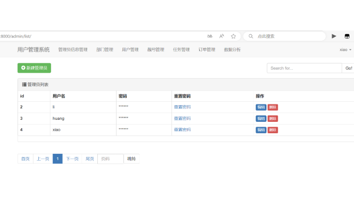Screen dimensions: 354x221
Task: Click the translate page icon in address bar
Action: 210,36
